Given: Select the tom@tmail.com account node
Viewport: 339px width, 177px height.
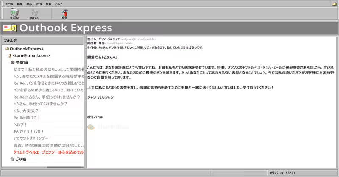Looking at the screenshot, I should tap(31, 55).
